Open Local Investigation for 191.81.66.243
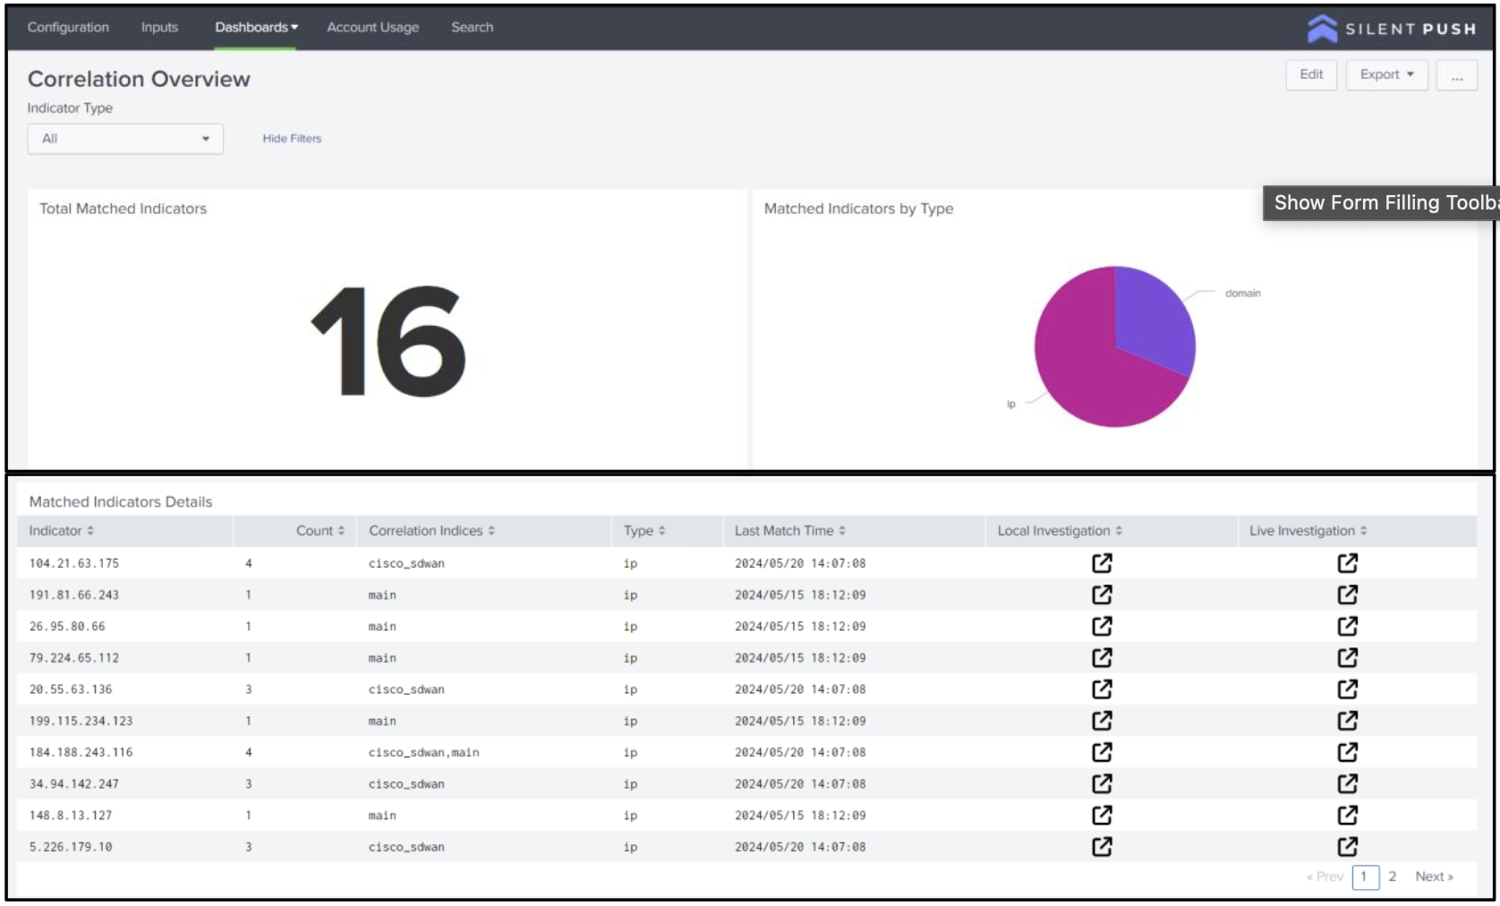The image size is (1500, 906). (1102, 594)
